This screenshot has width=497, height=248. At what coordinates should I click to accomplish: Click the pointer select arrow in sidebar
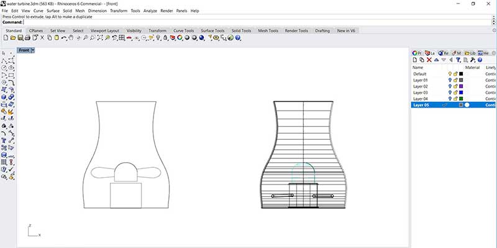point(4,53)
